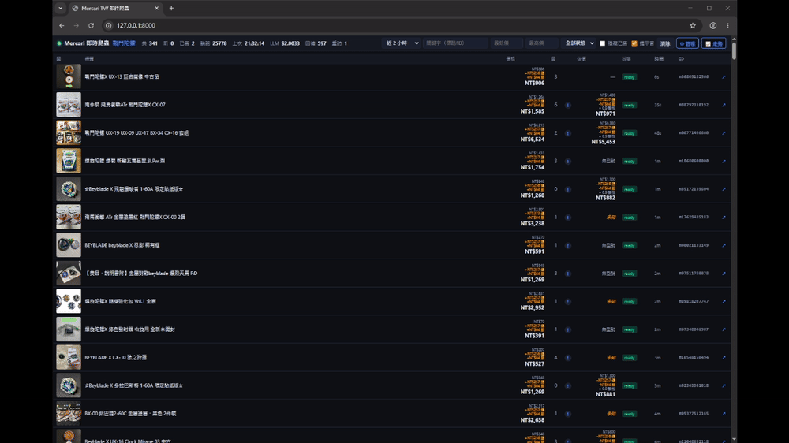The image size is (789, 443).
Task: Uncheck the orange notification sound checkbox
Action: 634,43
